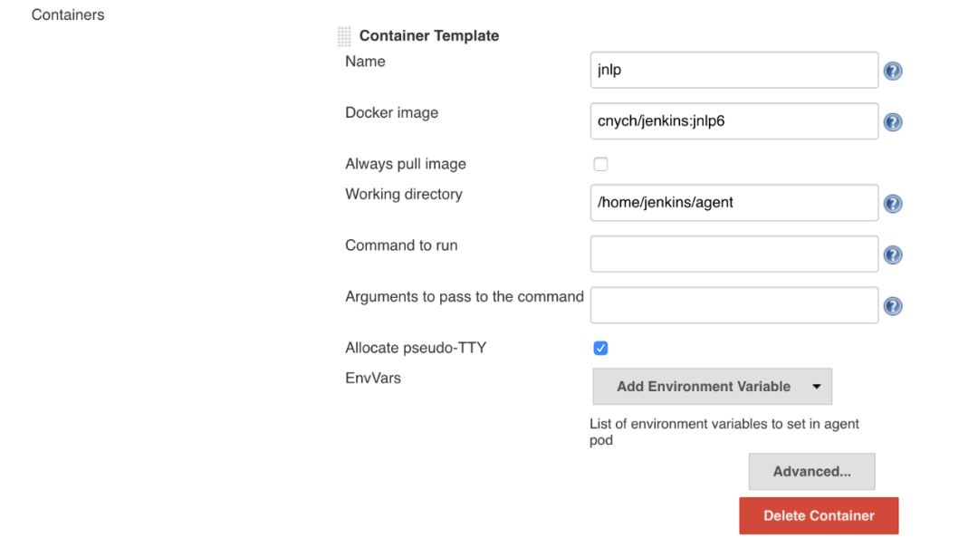Click the Allocate pseudo-TTY label text
The width and height of the screenshot is (978, 557).
point(416,348)
